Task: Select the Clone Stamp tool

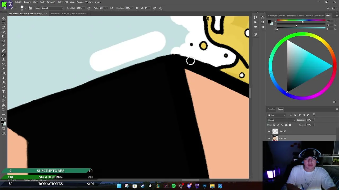Action: 3,60
